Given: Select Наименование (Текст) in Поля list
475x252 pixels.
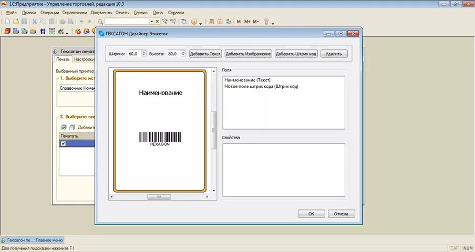Looking at the screenshot, I should 247,80.
